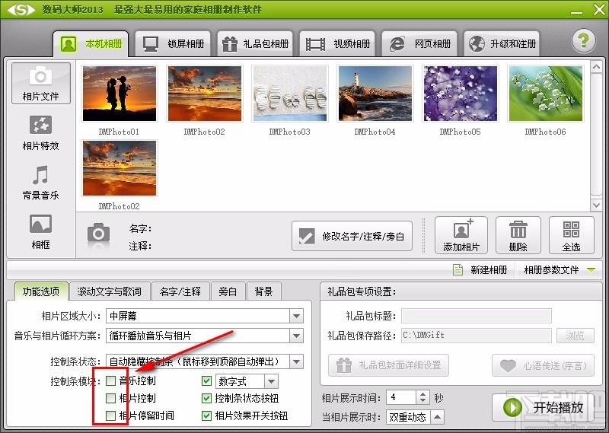Select the second-row DMPhoto02 beach thumbnail

coord(120,168)
